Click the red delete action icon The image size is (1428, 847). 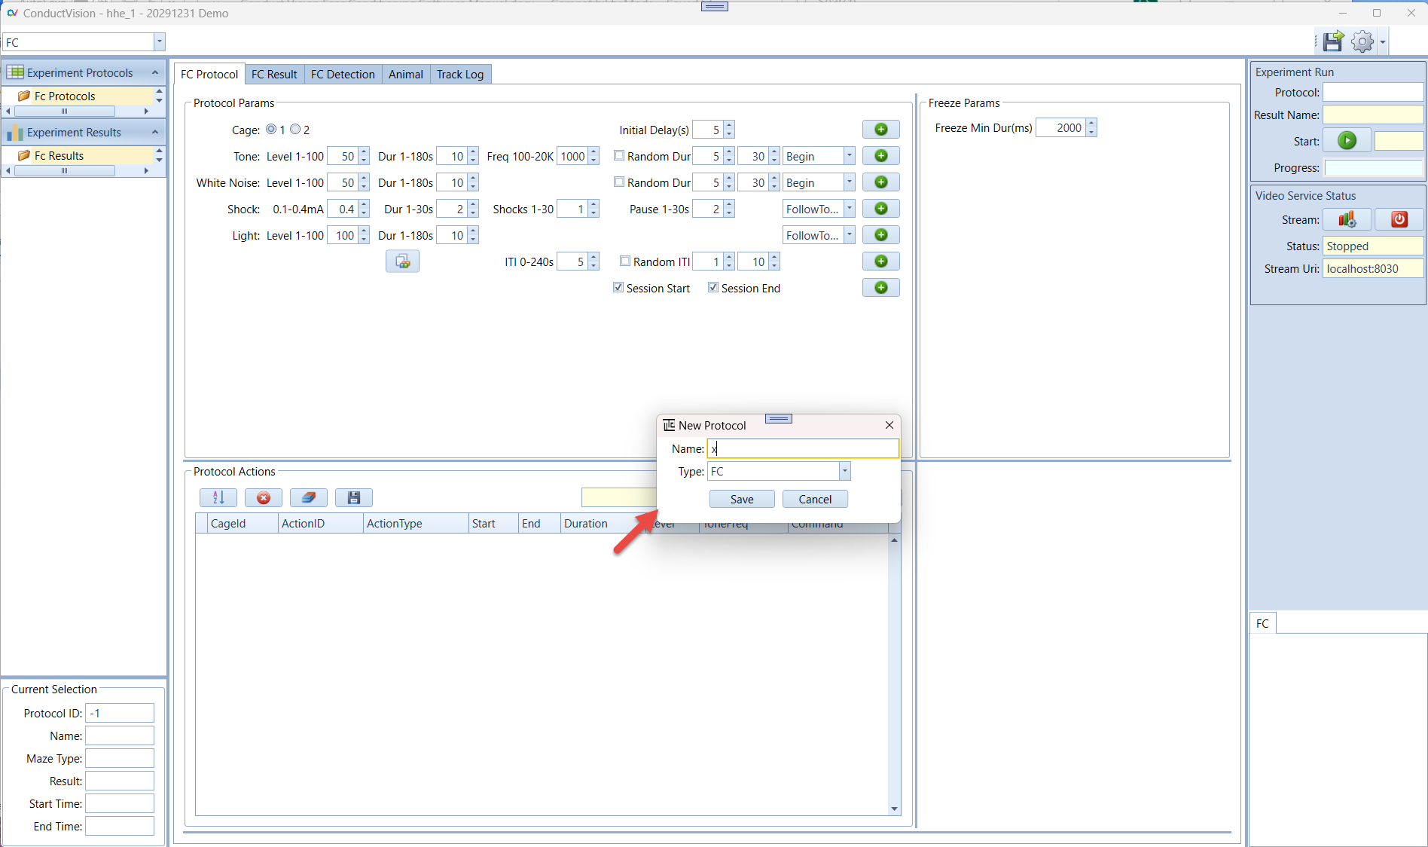263,497
